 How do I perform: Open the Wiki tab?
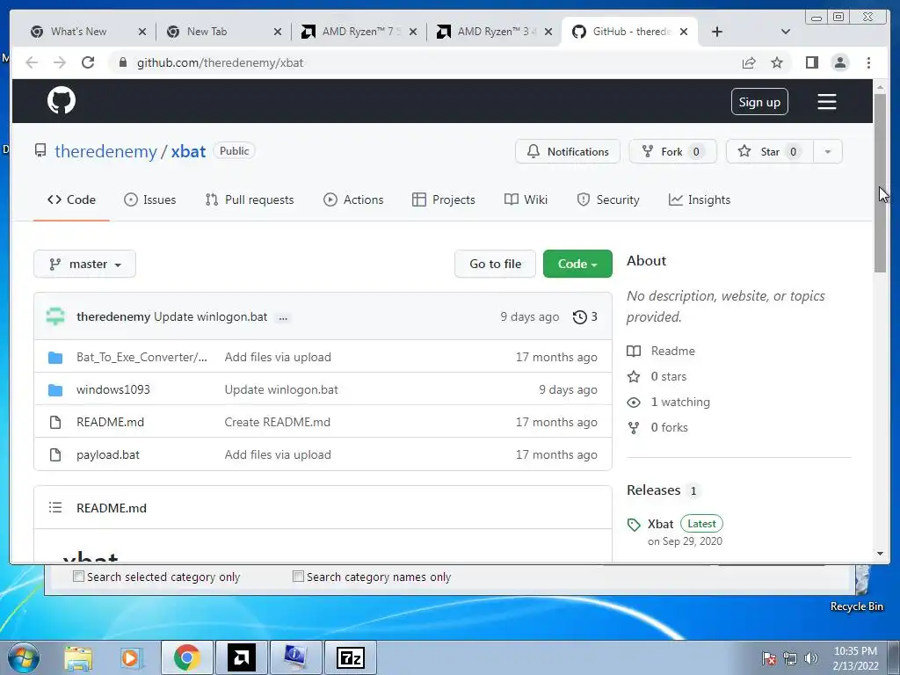coord(526,200)
